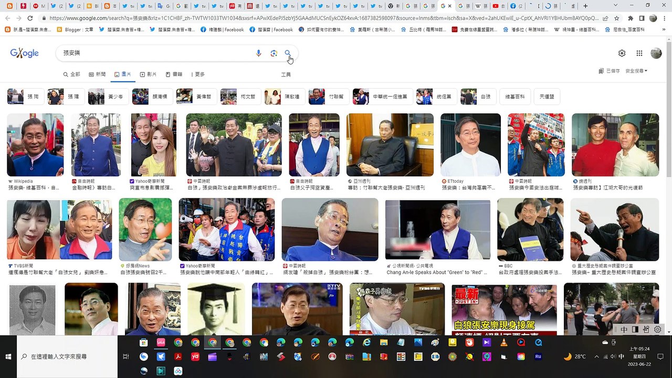Screen dimensions: 672x378
Task: Open the Google apps grid launcher
Action: tap(639, 53)
